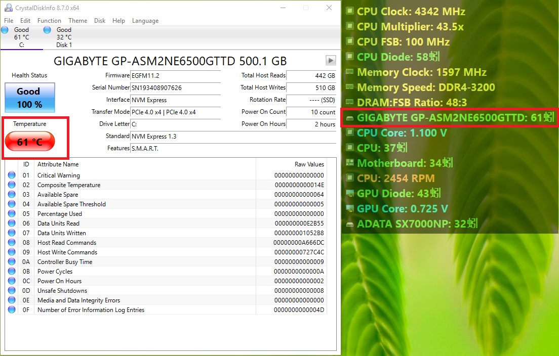The image size is (559, 356).
Task: Click the Serial Number field
Action: (x=176, y=87)
